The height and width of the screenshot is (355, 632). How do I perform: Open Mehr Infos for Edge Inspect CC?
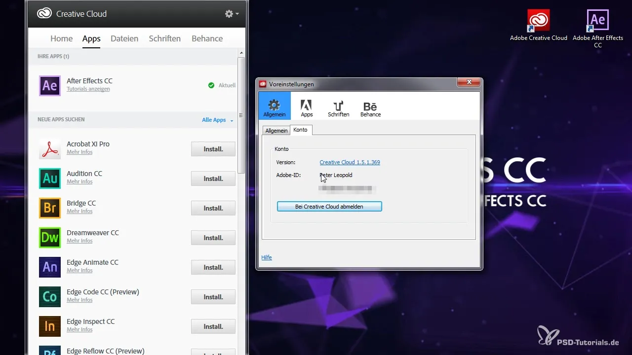pyautogui.click(x=79, y=330)
